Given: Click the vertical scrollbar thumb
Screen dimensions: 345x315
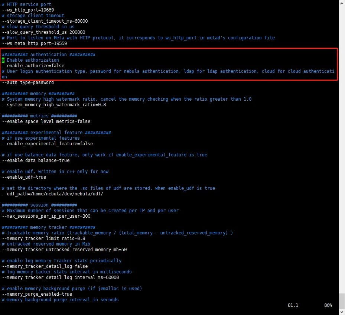Looking at the screenshot, I should [342, 301].
